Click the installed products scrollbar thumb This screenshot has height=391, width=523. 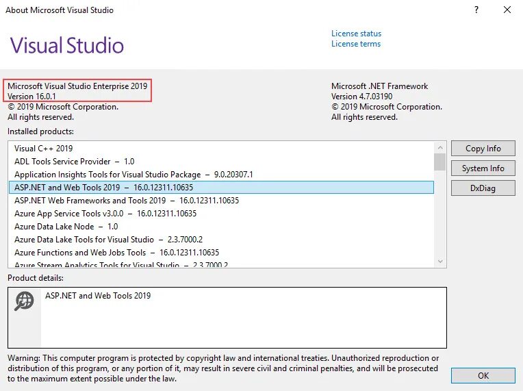click(x=440, y=162)
